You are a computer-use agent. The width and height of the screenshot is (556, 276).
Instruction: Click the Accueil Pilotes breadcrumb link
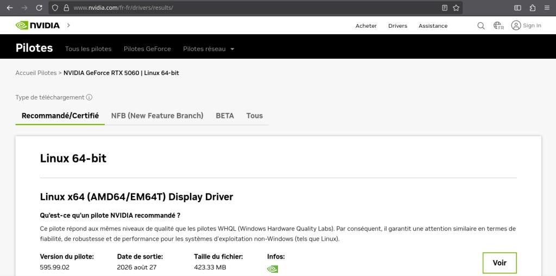tap(36, 73)
